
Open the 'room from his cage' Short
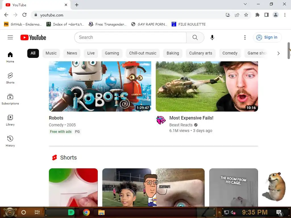(x=234, y=187)
